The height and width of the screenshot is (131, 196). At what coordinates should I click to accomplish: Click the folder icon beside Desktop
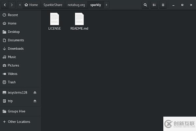click(x=4, y=32)
